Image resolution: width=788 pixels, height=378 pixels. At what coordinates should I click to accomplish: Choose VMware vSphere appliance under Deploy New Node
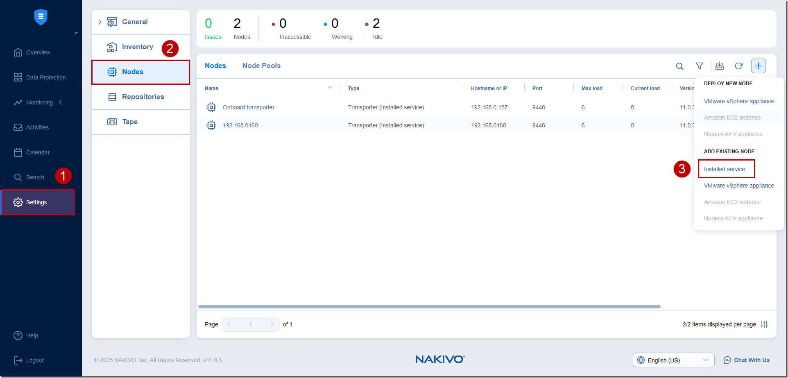(x=739, y=101)
